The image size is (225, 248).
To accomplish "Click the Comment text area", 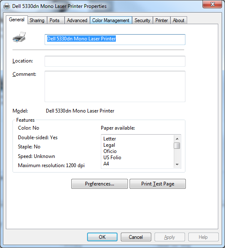I will click(x=115, y=87).
